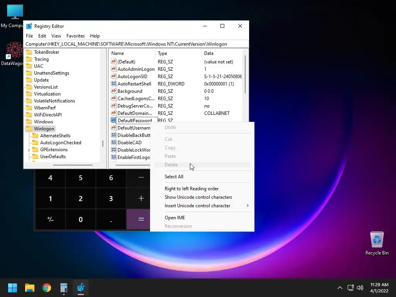
Task: Click the Registry Editor title bar icon
Action: point(29,26)
